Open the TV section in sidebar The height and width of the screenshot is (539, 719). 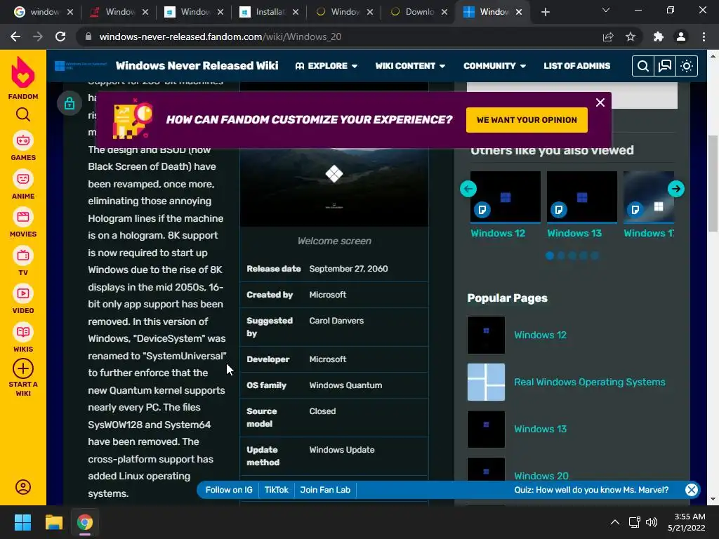pos(23,262)
